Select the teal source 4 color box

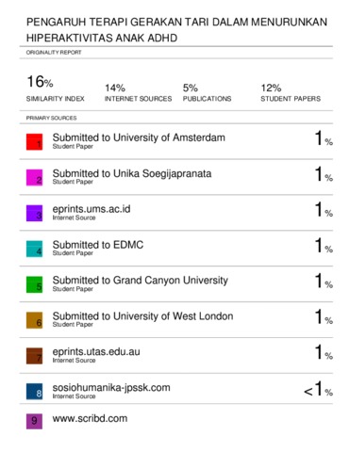click(x=34, y=249)
